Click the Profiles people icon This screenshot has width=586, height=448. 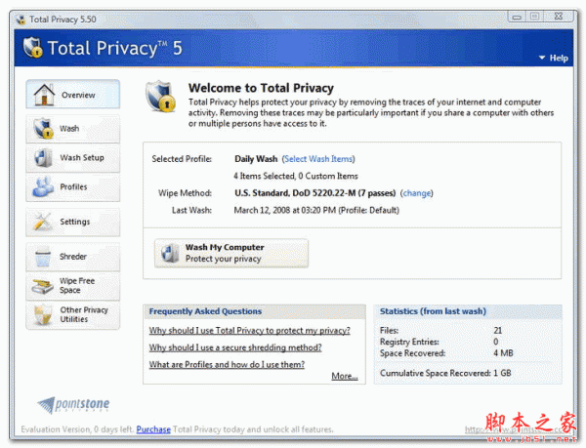(43, 186)
